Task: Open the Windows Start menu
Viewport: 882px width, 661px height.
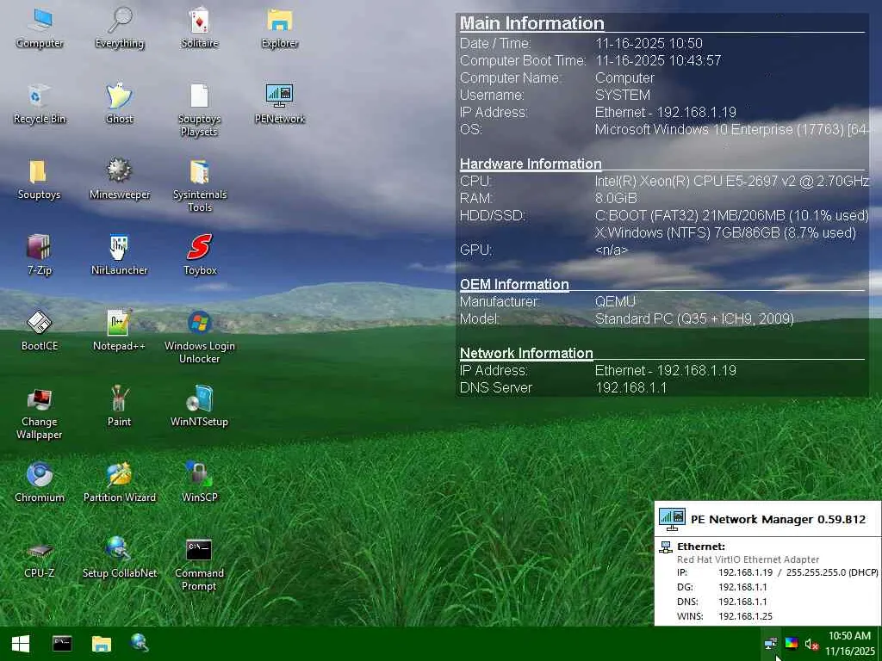Action: click(21, 644)
